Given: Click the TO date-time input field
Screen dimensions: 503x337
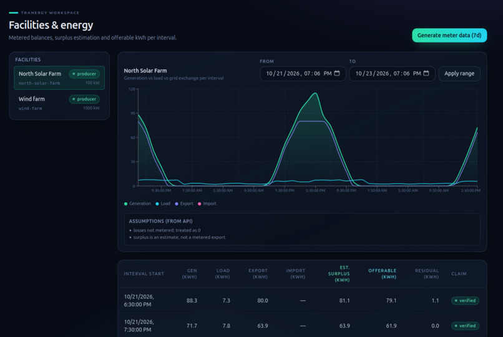Looking at the screenshot, I should point(392,74).
